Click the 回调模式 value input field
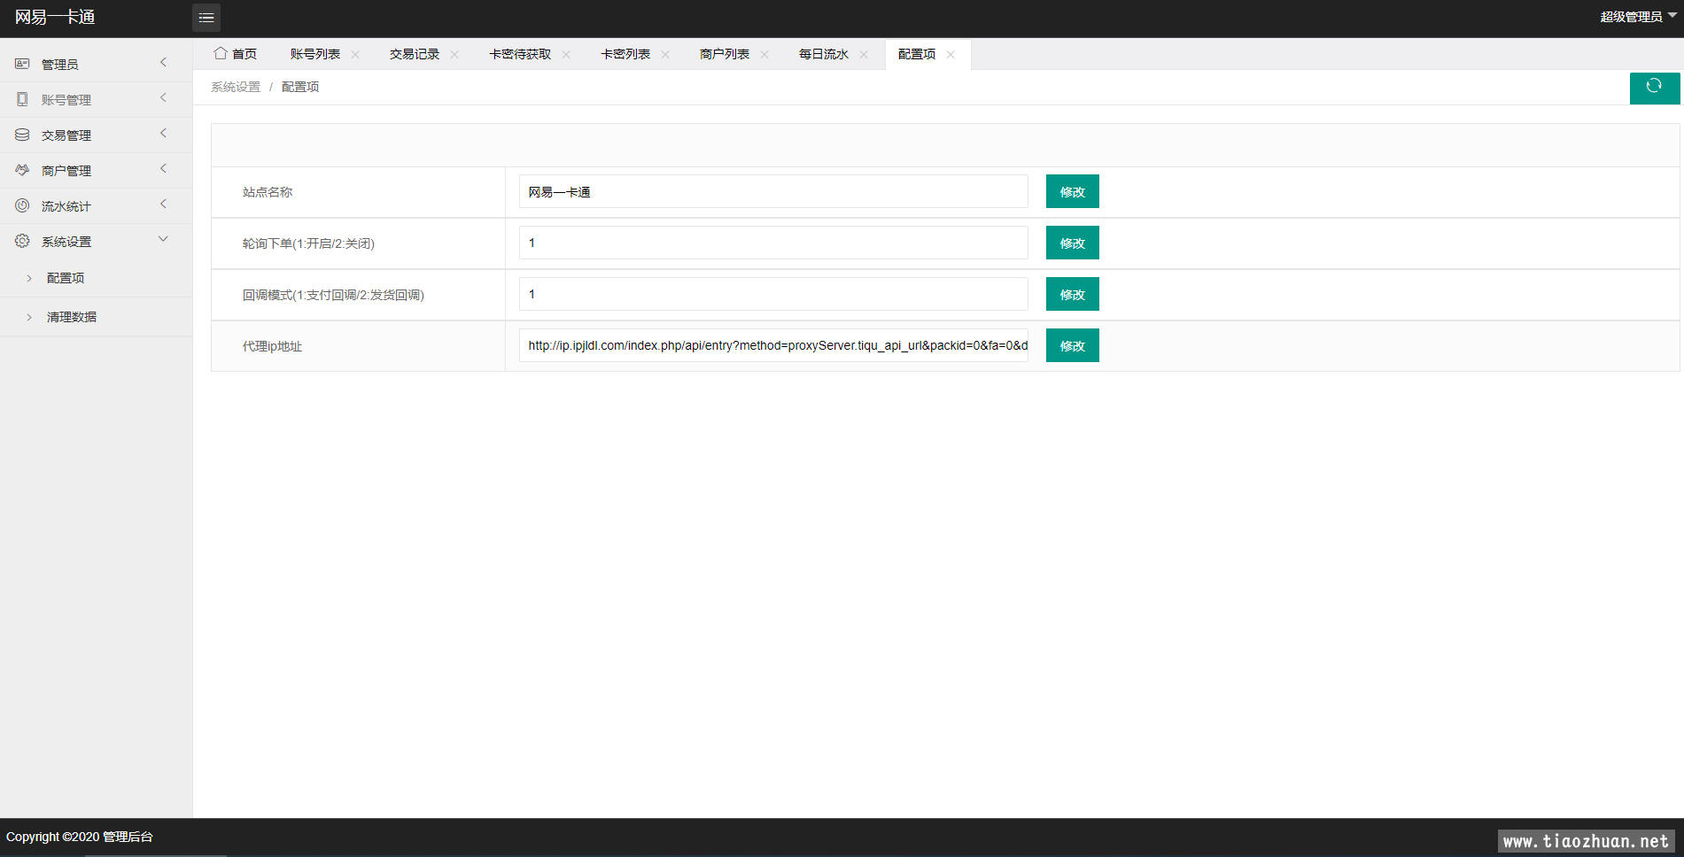 (773, 294)
